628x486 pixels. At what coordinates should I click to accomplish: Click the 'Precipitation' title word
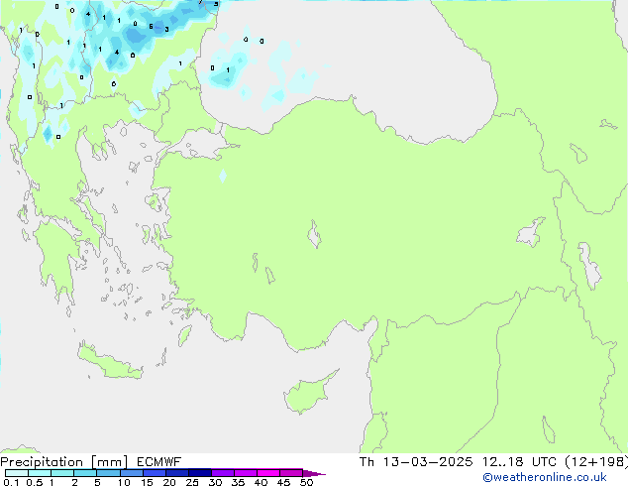point(42,462)
